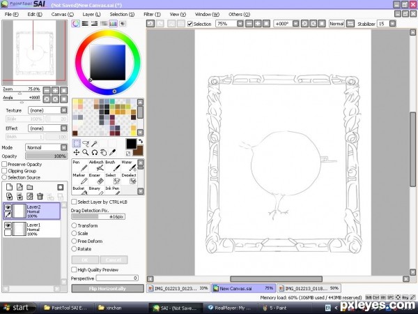Switch to IMG_012213_0118 canvas tab

tap(309, 288)
